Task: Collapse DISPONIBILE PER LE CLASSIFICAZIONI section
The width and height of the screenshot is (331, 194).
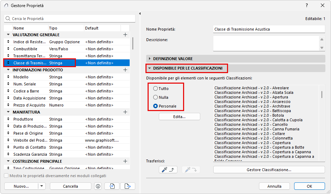Action: coord(150,68)
